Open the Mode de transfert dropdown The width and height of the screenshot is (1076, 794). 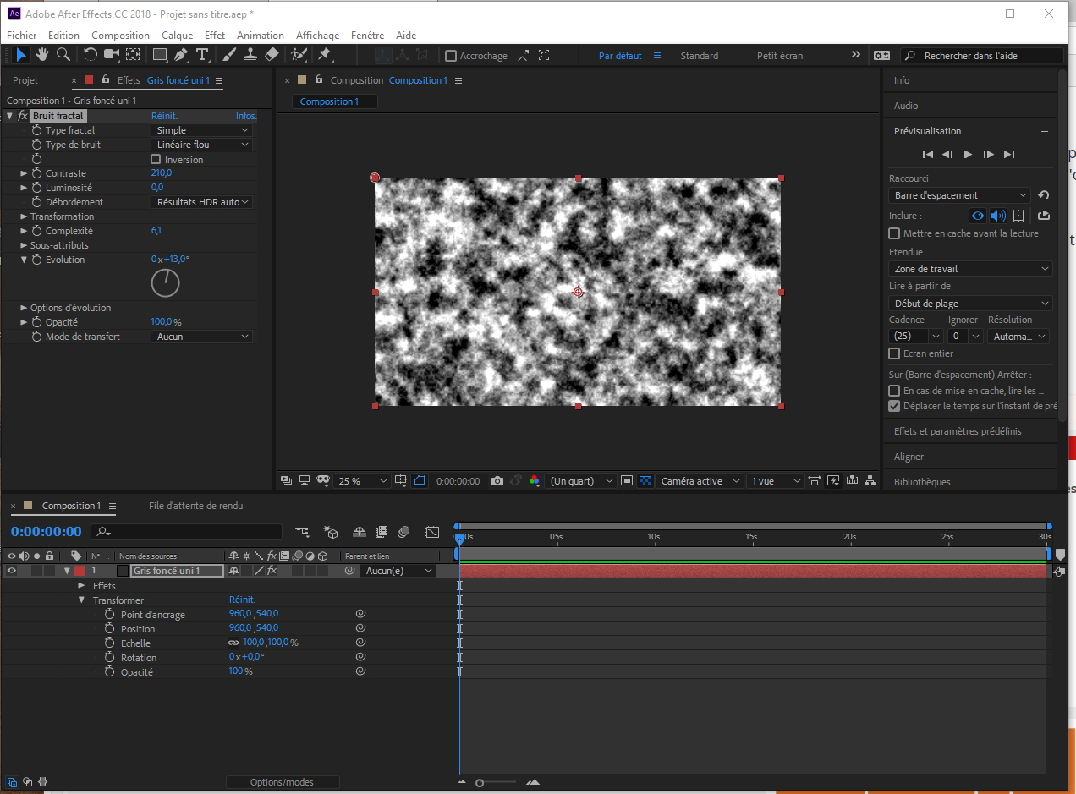201,337
